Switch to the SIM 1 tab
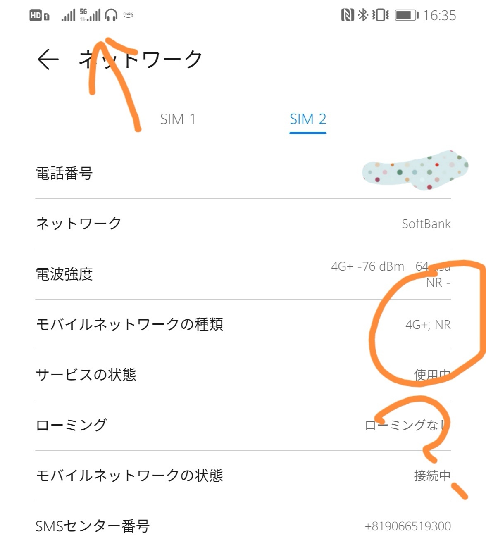This screenshot has width=486, height=547. [178, 119]
